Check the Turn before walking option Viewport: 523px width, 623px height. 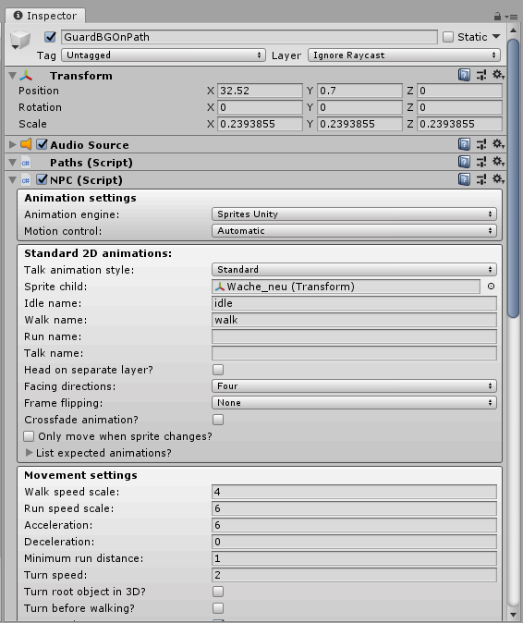tap(218, 608)
